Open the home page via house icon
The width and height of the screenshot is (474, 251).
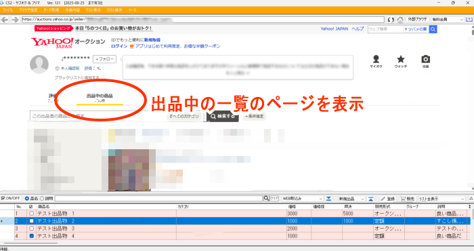coord(400,20)
